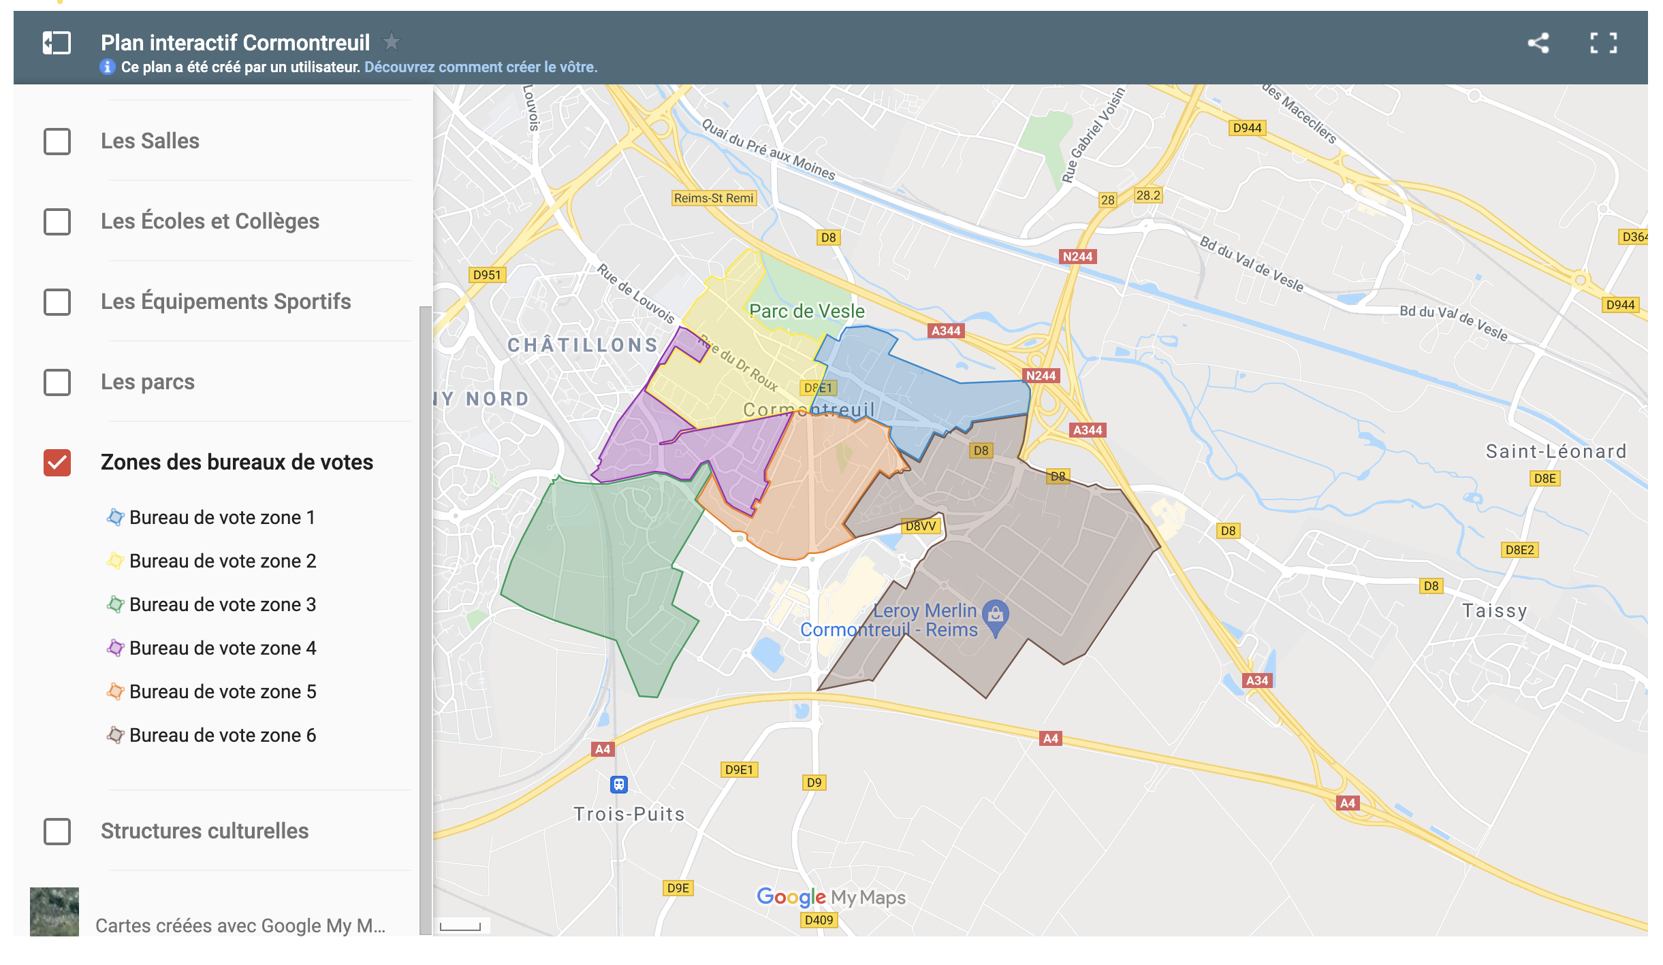Click the share icon
Screen dimensions: 1663x965
(x=1538, y=43)
